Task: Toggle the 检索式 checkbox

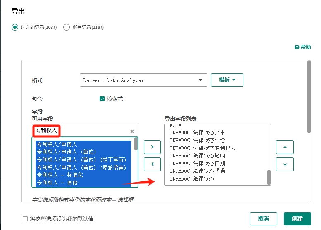Action: (x=102, y=99)
